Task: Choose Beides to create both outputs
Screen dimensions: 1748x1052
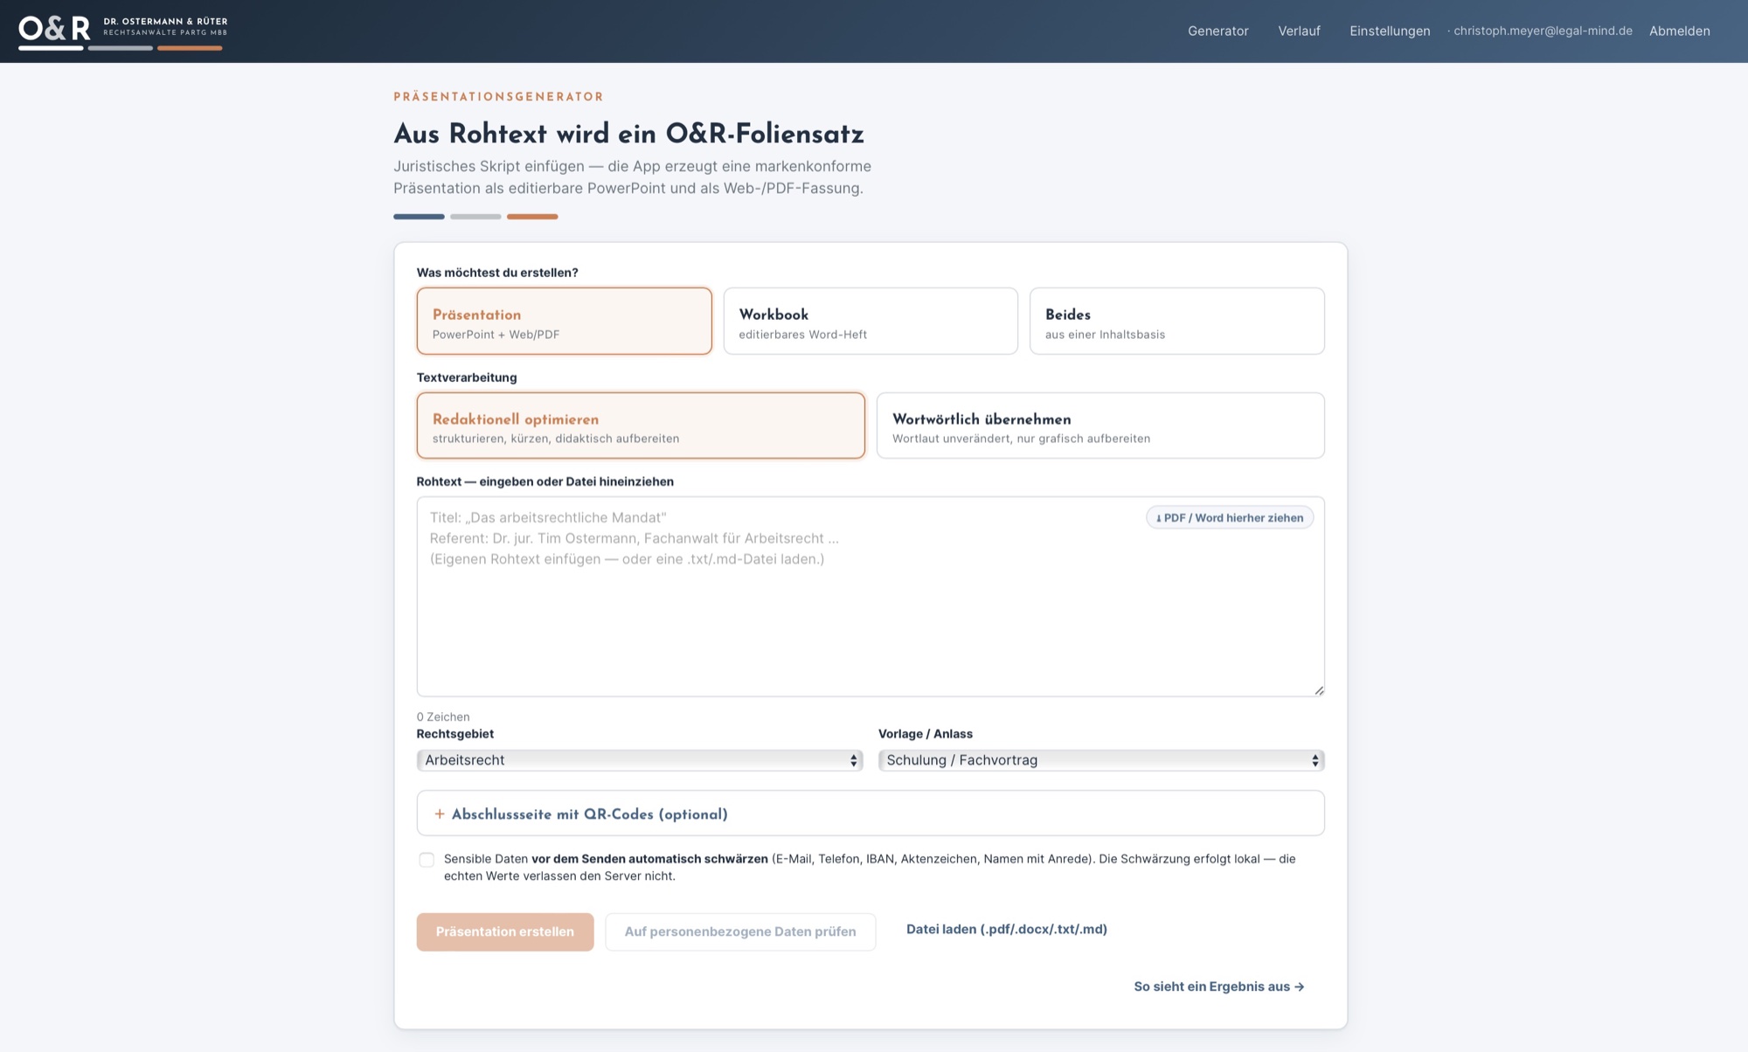Action: [x=1176, y=321]
